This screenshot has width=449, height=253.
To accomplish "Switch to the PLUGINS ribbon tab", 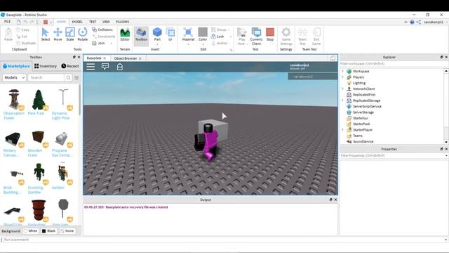I will (122, 22).
